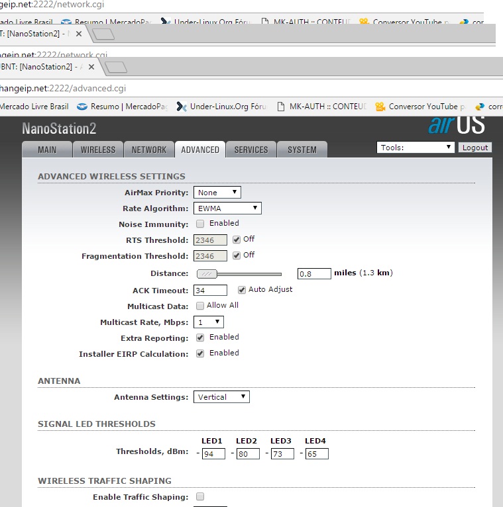Click the RTS Threshold value field

point(210,240)
